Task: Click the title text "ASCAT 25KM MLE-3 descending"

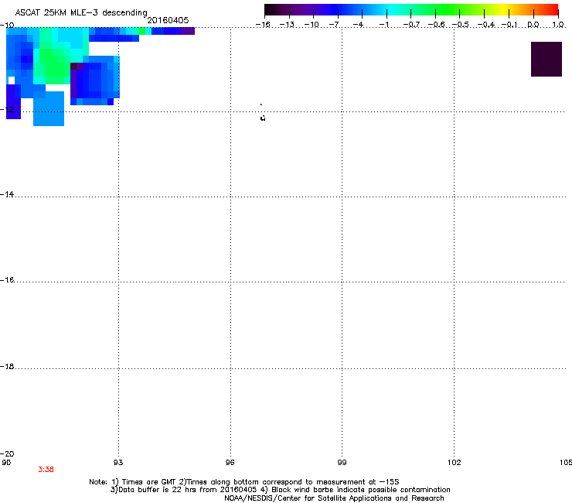Action: 81,12
